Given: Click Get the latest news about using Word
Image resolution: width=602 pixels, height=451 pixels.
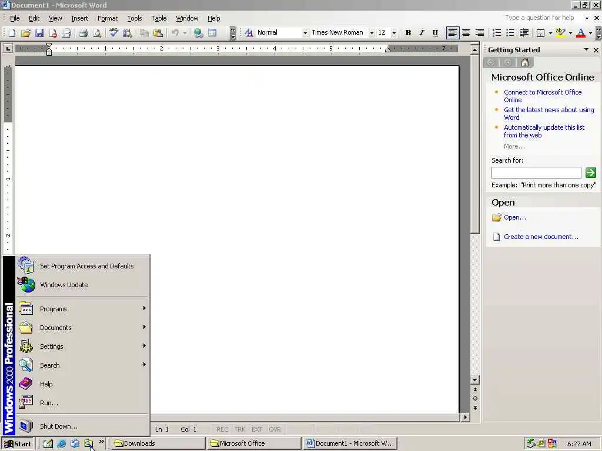Looking at the screenshot, I should (x=549, y=113).
